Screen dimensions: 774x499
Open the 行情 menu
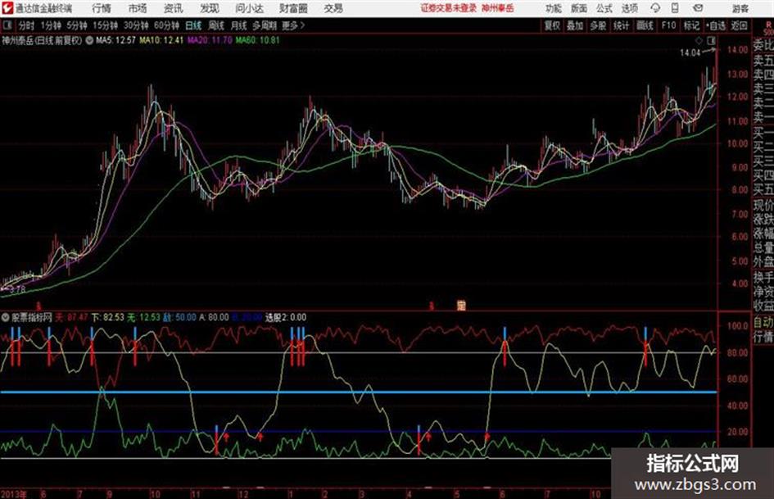[102, 8]
